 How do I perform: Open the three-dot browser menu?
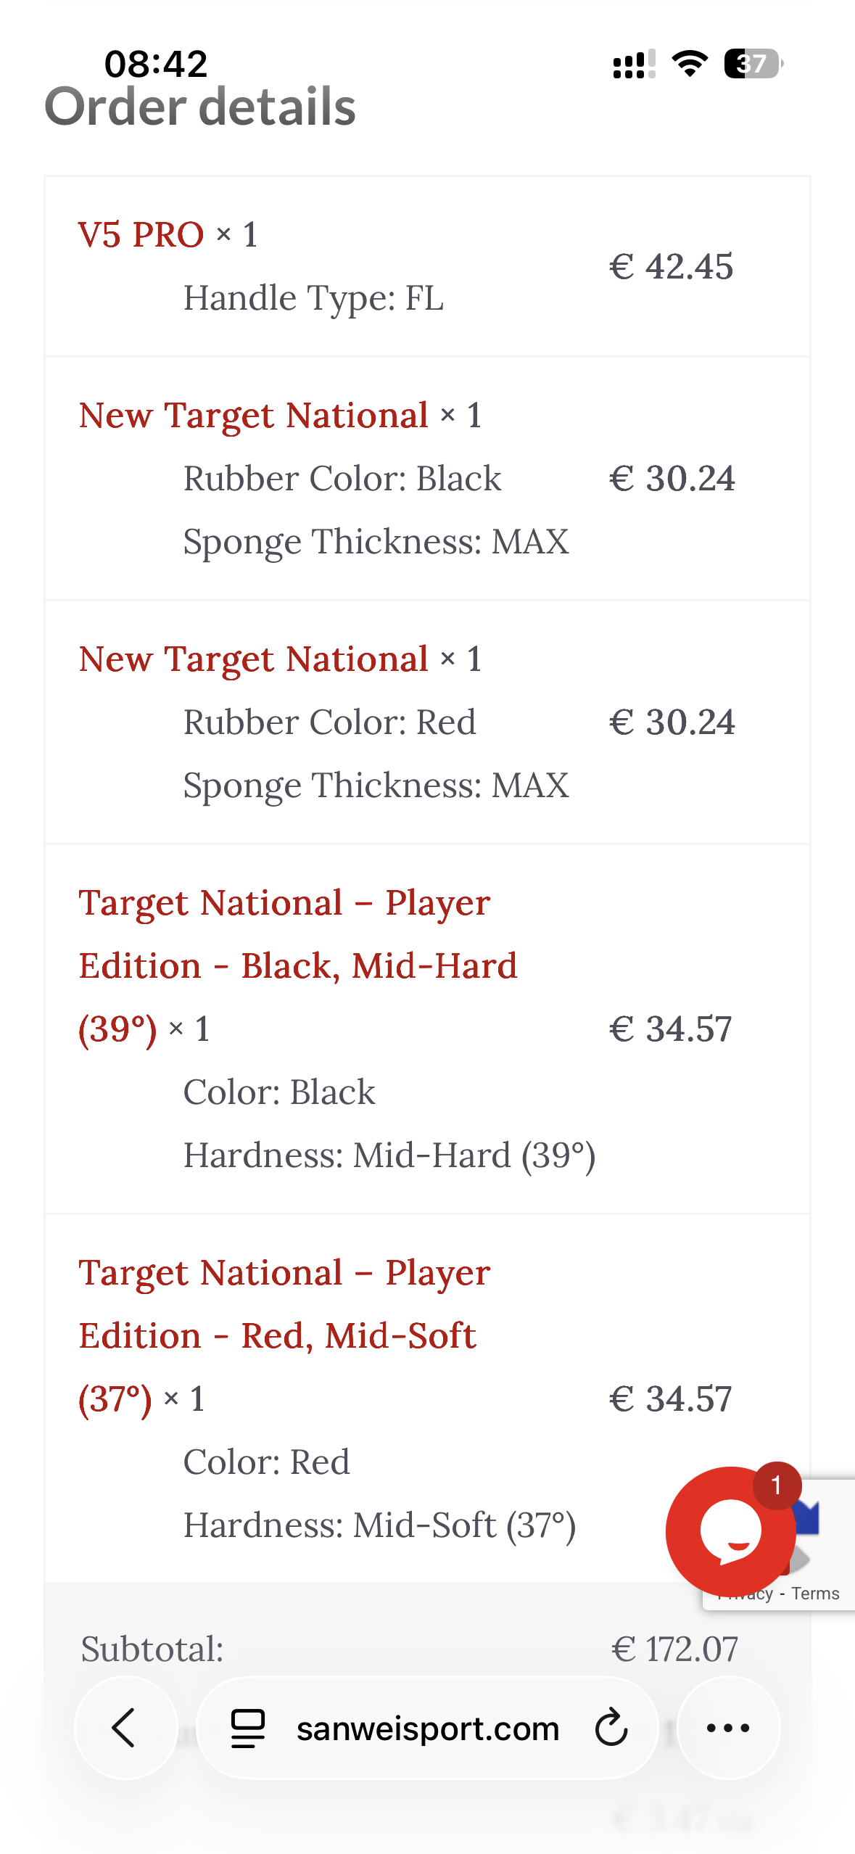tap(728, 1728)
